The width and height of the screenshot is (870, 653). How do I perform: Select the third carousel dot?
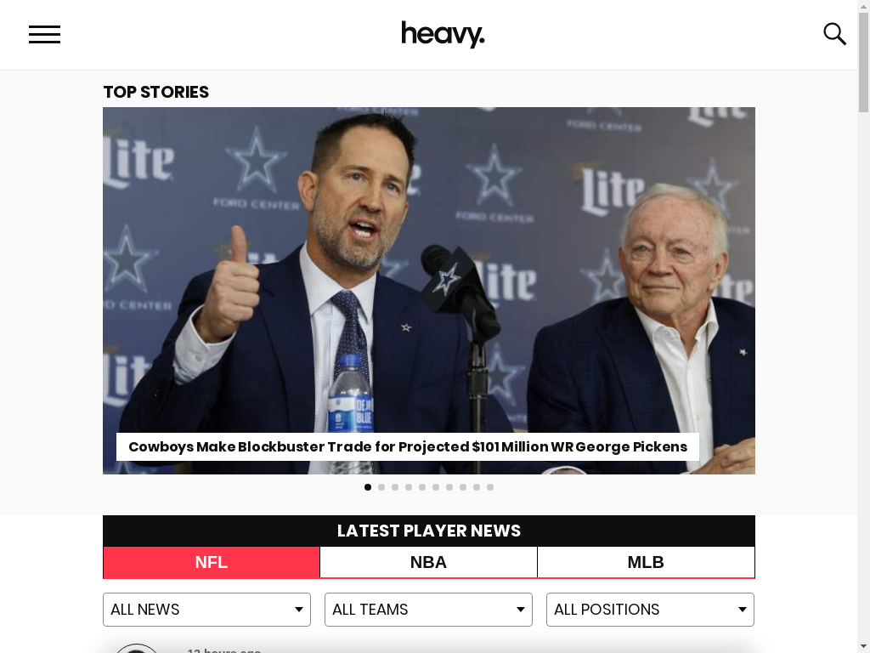(395, 487)
